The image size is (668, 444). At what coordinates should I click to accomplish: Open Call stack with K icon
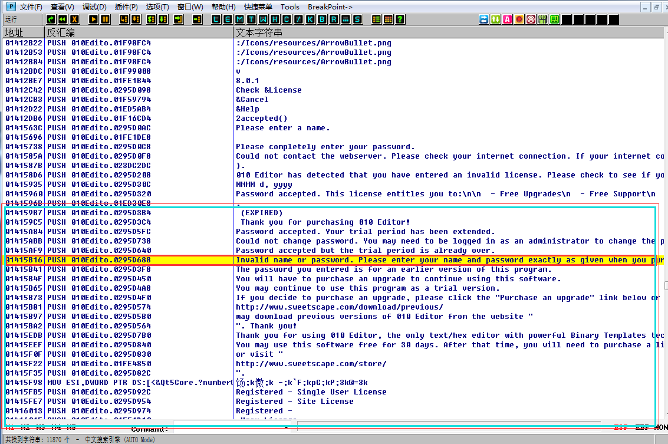[310, 19]
